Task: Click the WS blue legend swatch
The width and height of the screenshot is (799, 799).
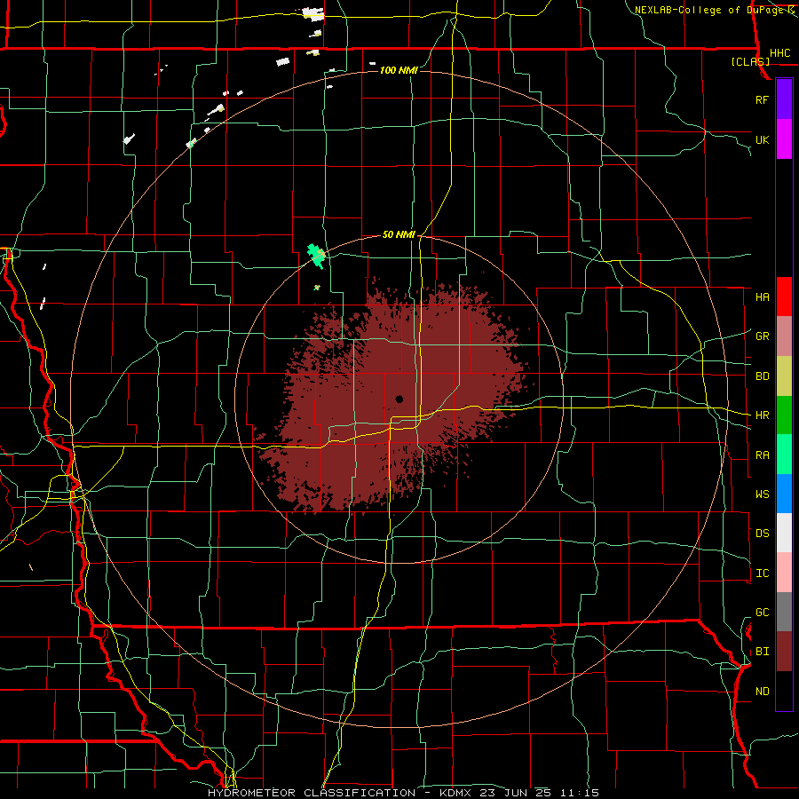Action: [x=784, y=494]
